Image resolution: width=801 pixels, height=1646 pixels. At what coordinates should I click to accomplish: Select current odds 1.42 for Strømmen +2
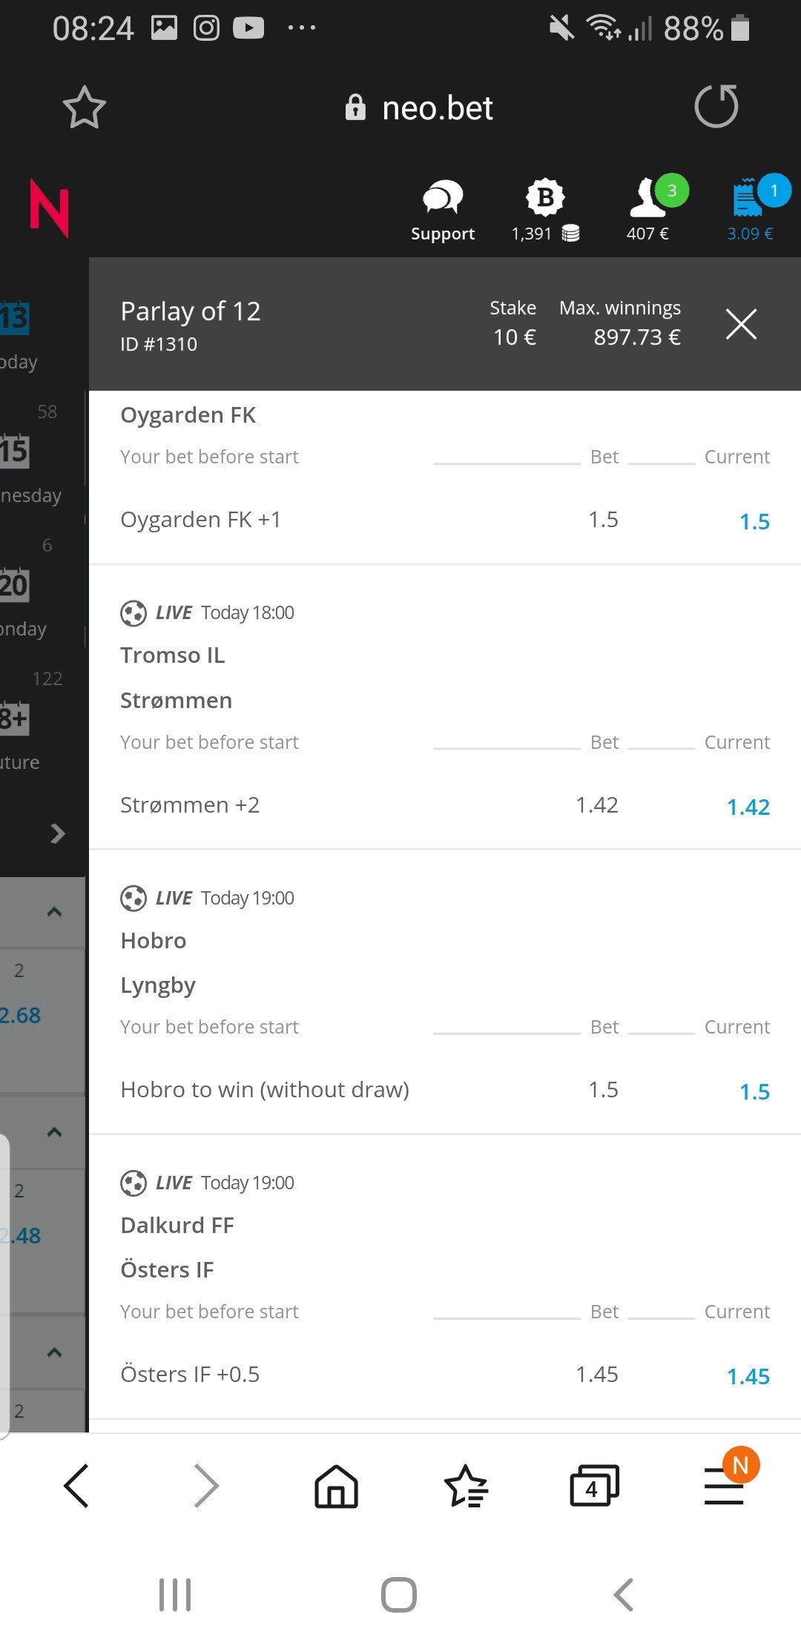[748, 807]
